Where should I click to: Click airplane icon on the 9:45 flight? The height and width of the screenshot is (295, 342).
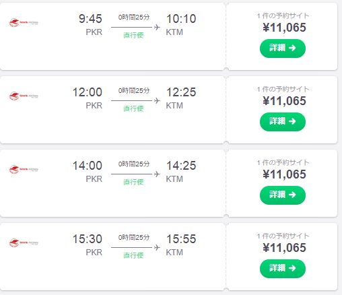[157, 28]
